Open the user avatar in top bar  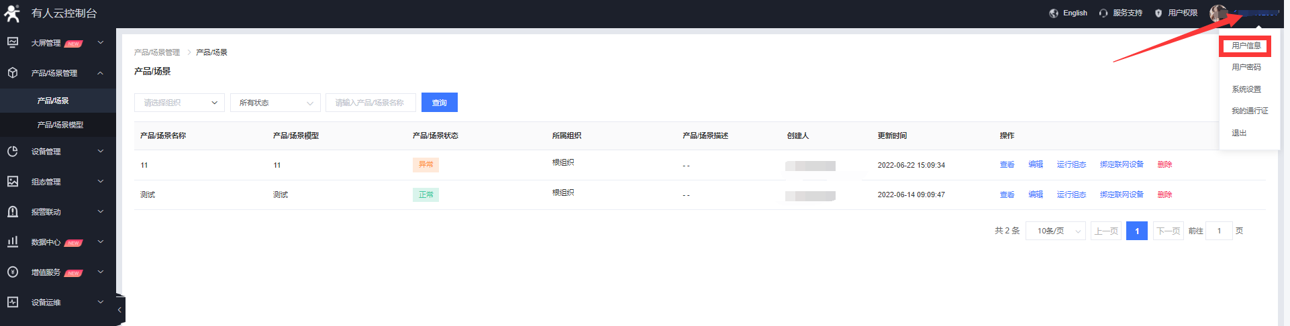click(1218, 13)
